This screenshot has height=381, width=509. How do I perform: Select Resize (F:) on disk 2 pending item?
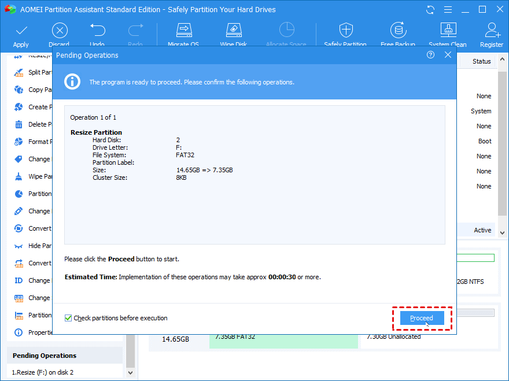[43, 372]
